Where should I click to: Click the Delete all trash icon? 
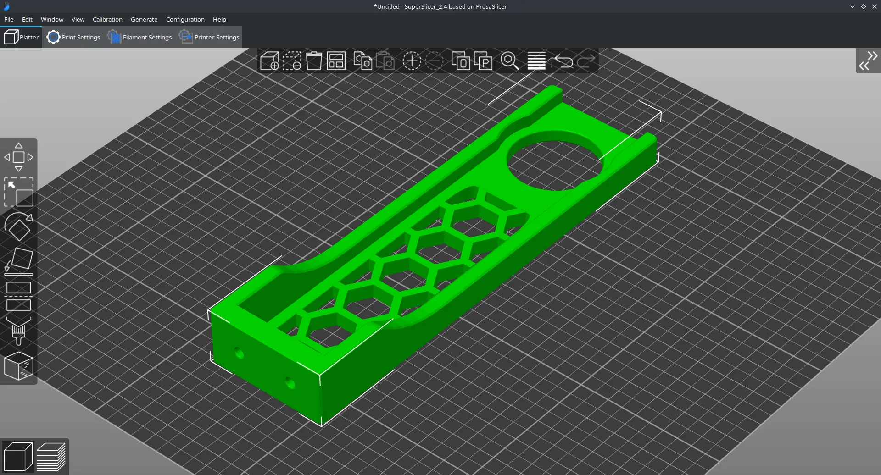pyautogui.click(x=314, y=61)
